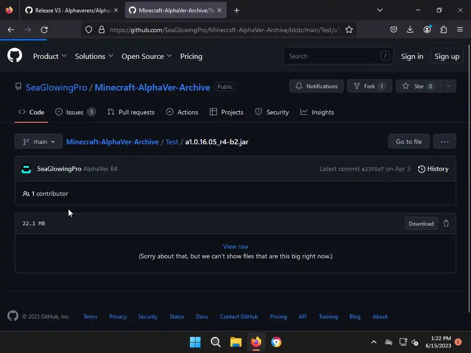Viewport: 471px width, 353px height.
Task: Show hidden system tray icons
Action: click(x=373, y=342)
